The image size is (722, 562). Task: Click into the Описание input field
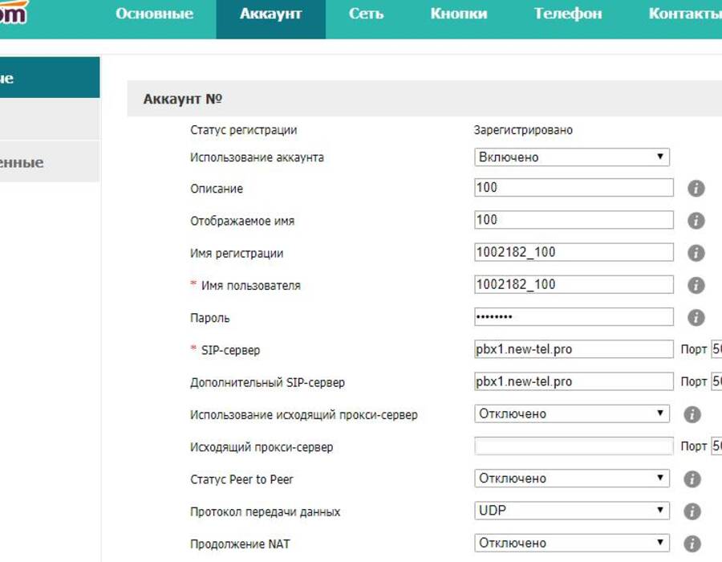pyautogui.click(x=574, y=188)
